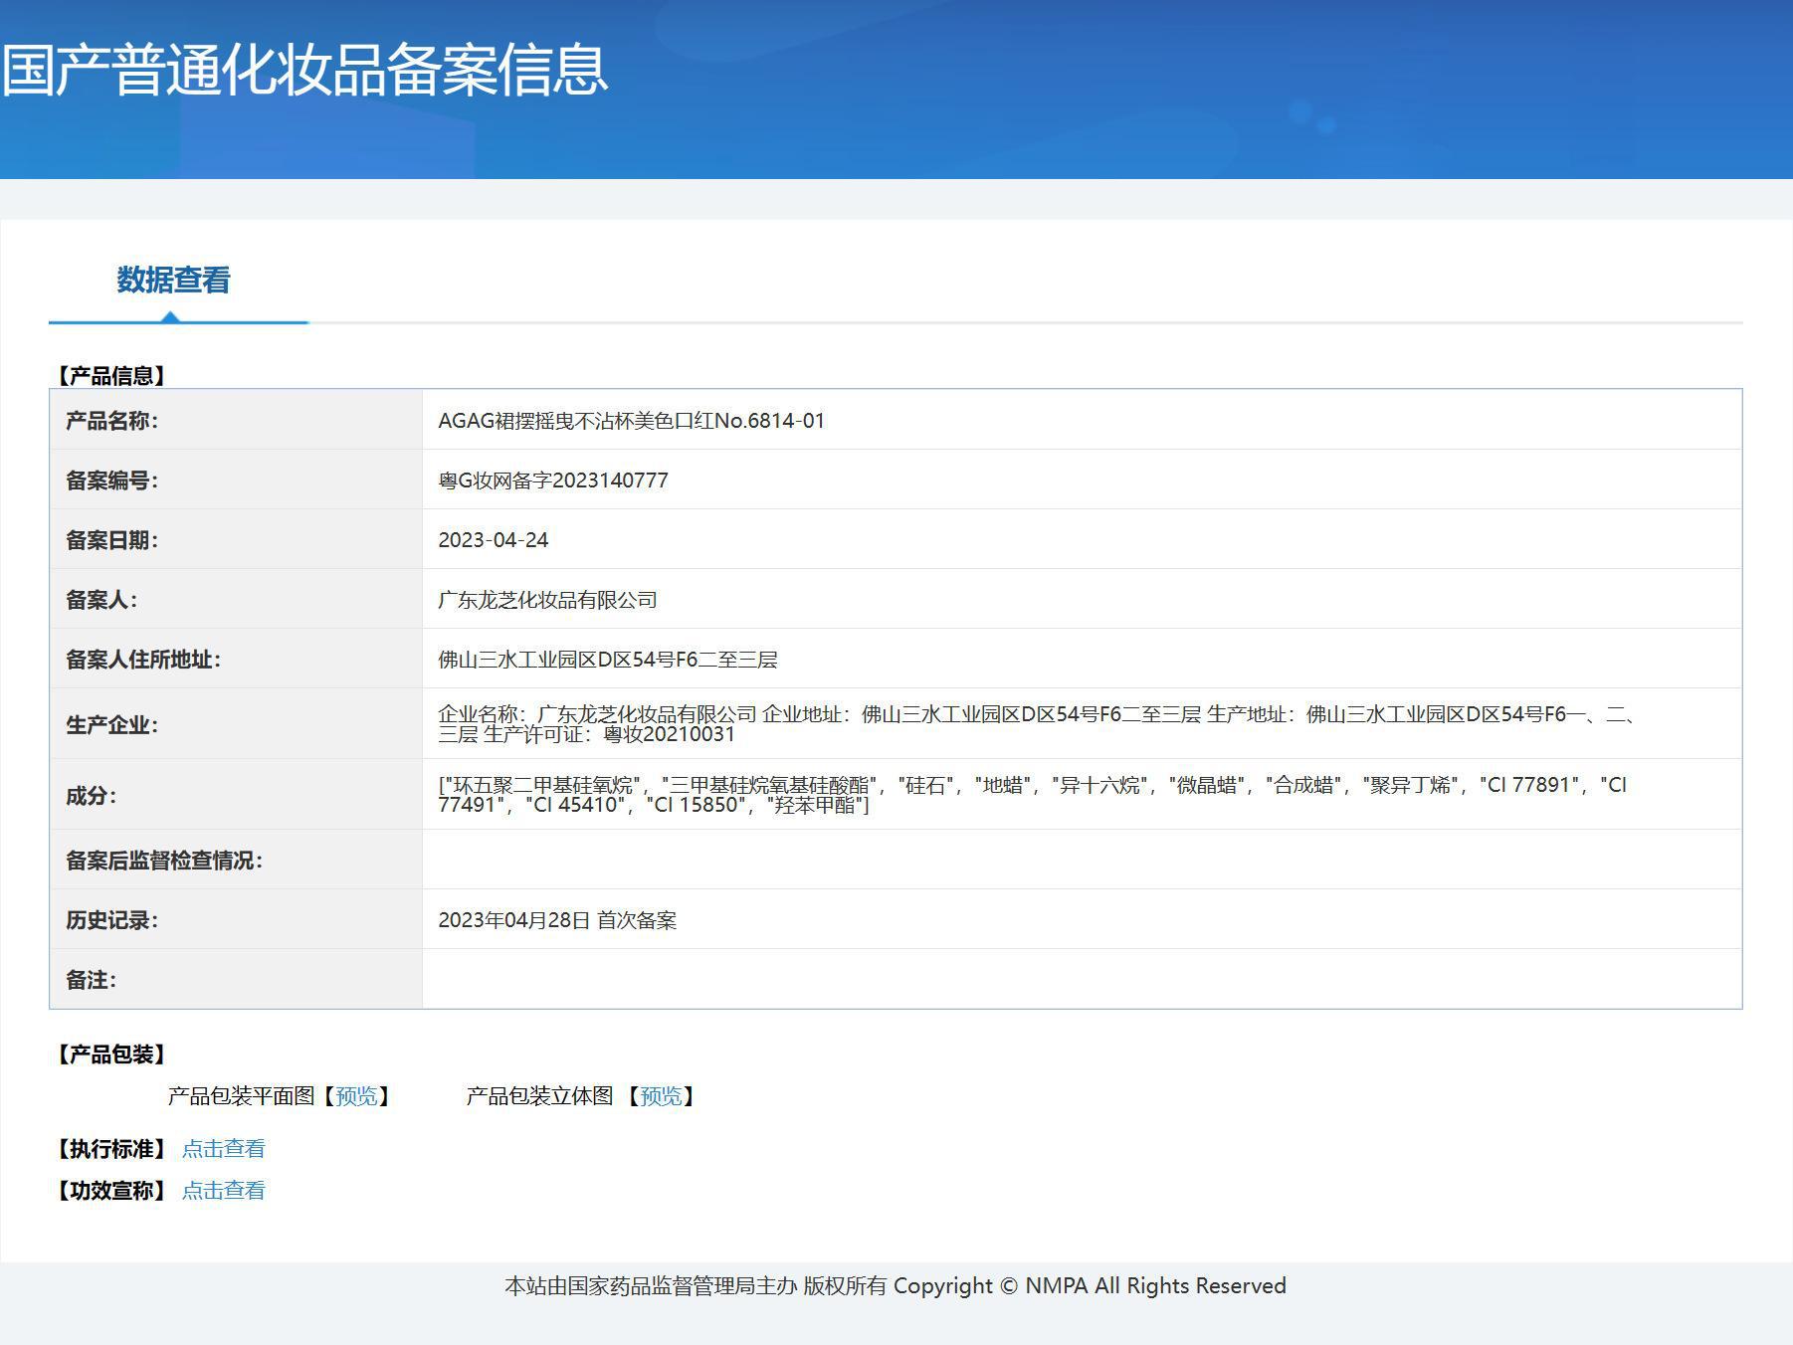The width and height of the screenshot is (1793, 1345).
Task: Click the 备案日期 row label
Action: (x=111, y=540)
